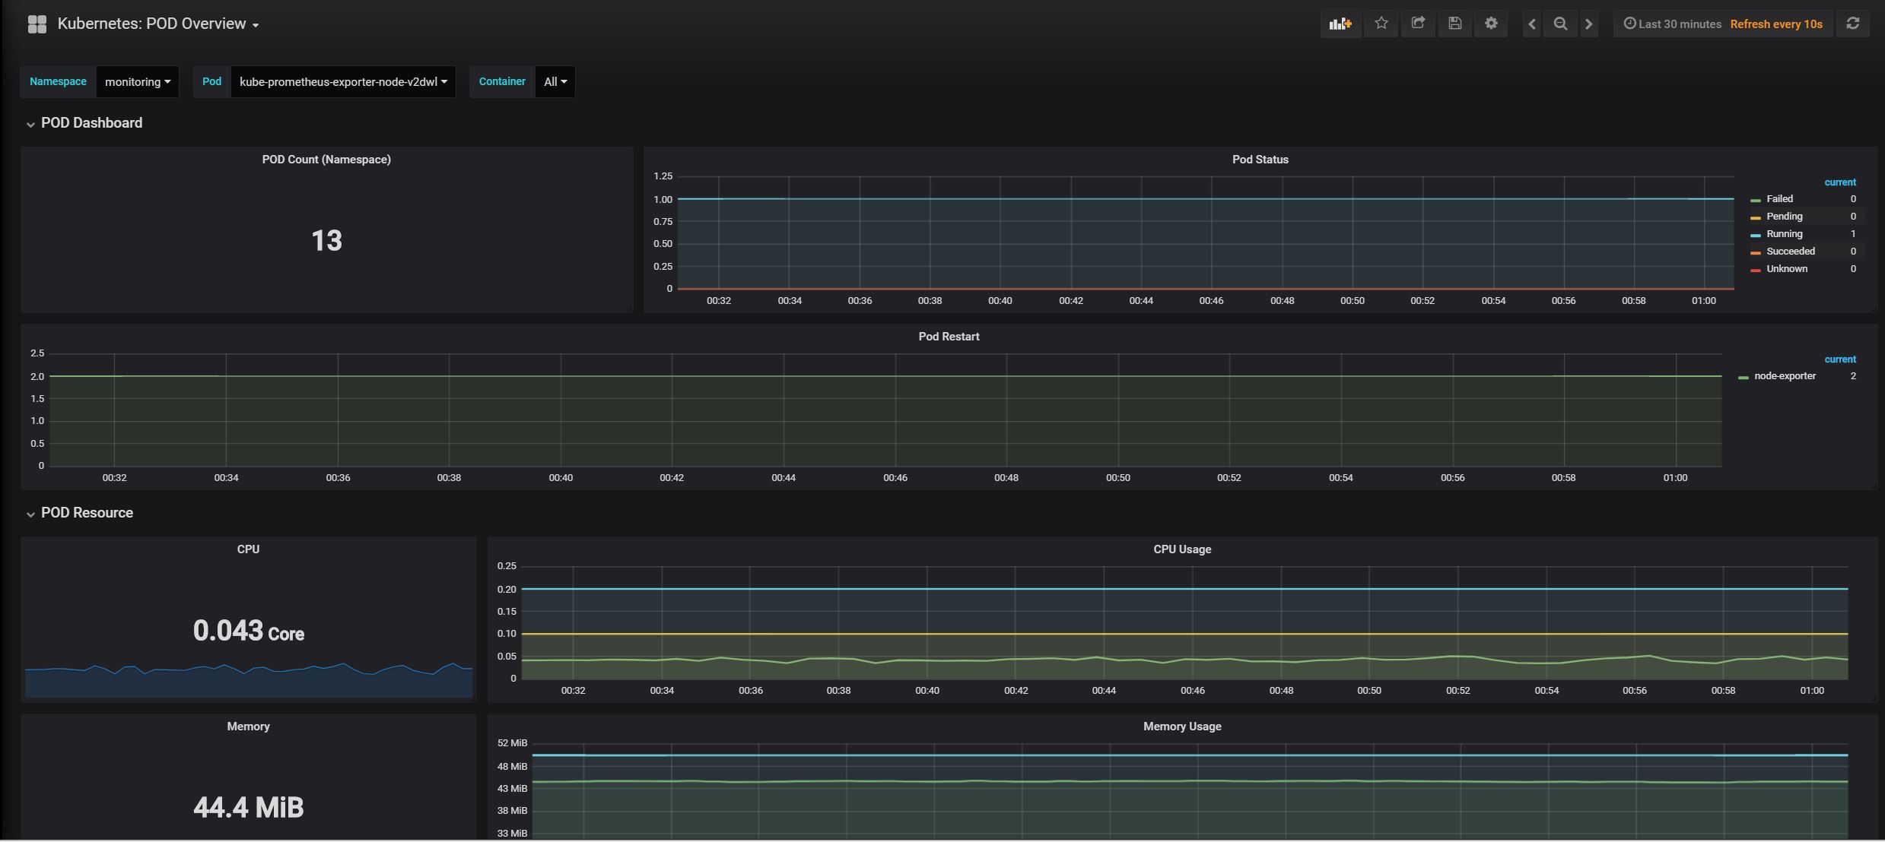Open Grafana home grid icon
Screen dimensions: 1885x842
(x=37, y=24)
